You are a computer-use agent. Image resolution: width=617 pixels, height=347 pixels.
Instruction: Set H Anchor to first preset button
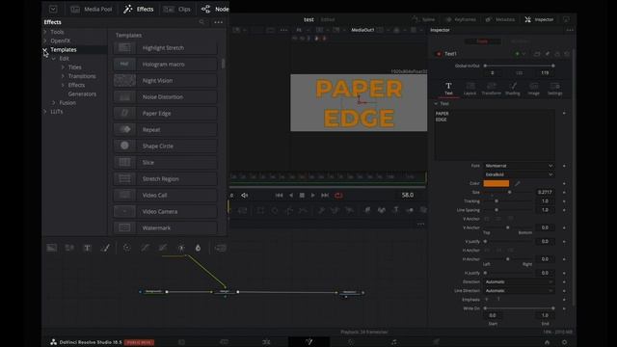pos(487,250)
